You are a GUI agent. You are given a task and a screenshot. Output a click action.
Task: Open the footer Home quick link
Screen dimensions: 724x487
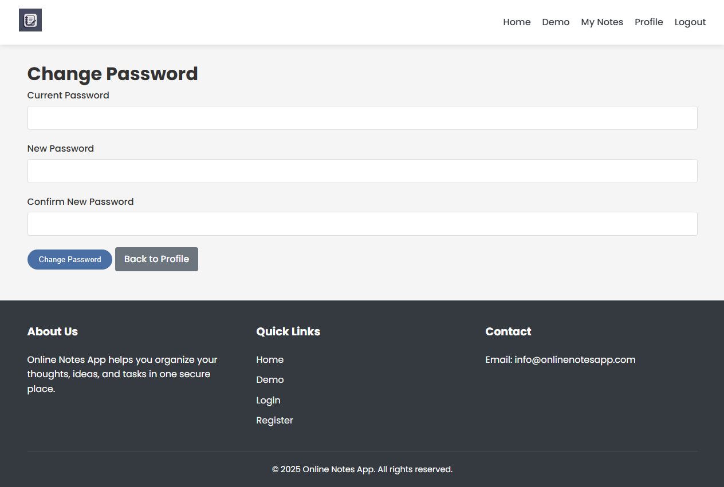coord(270,359)
